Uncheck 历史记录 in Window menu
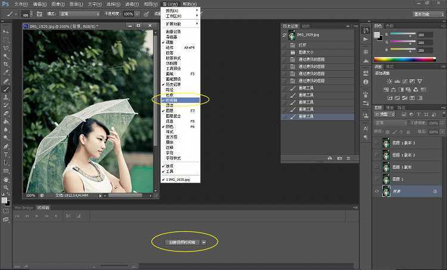This screenshot has height=270, width=447. pos(173,84)
